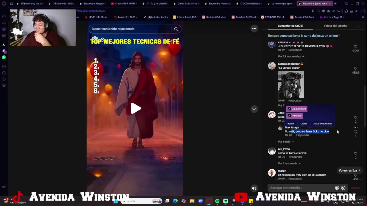Open the downloads icon in toolbar
Viewport: 367px width, 206px height.
click(357, 11)
